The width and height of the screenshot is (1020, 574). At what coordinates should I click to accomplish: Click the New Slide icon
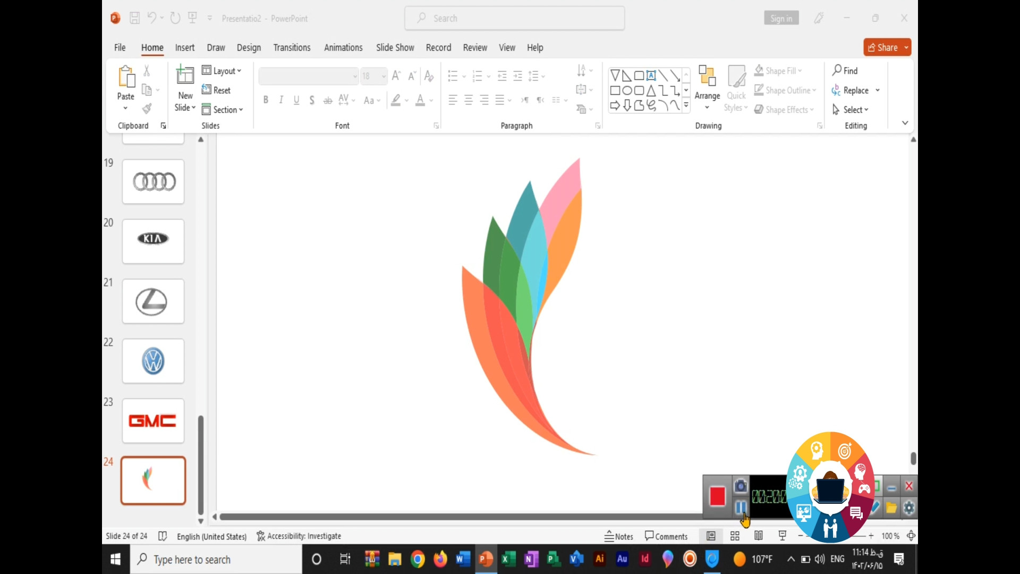click(185, 75)
